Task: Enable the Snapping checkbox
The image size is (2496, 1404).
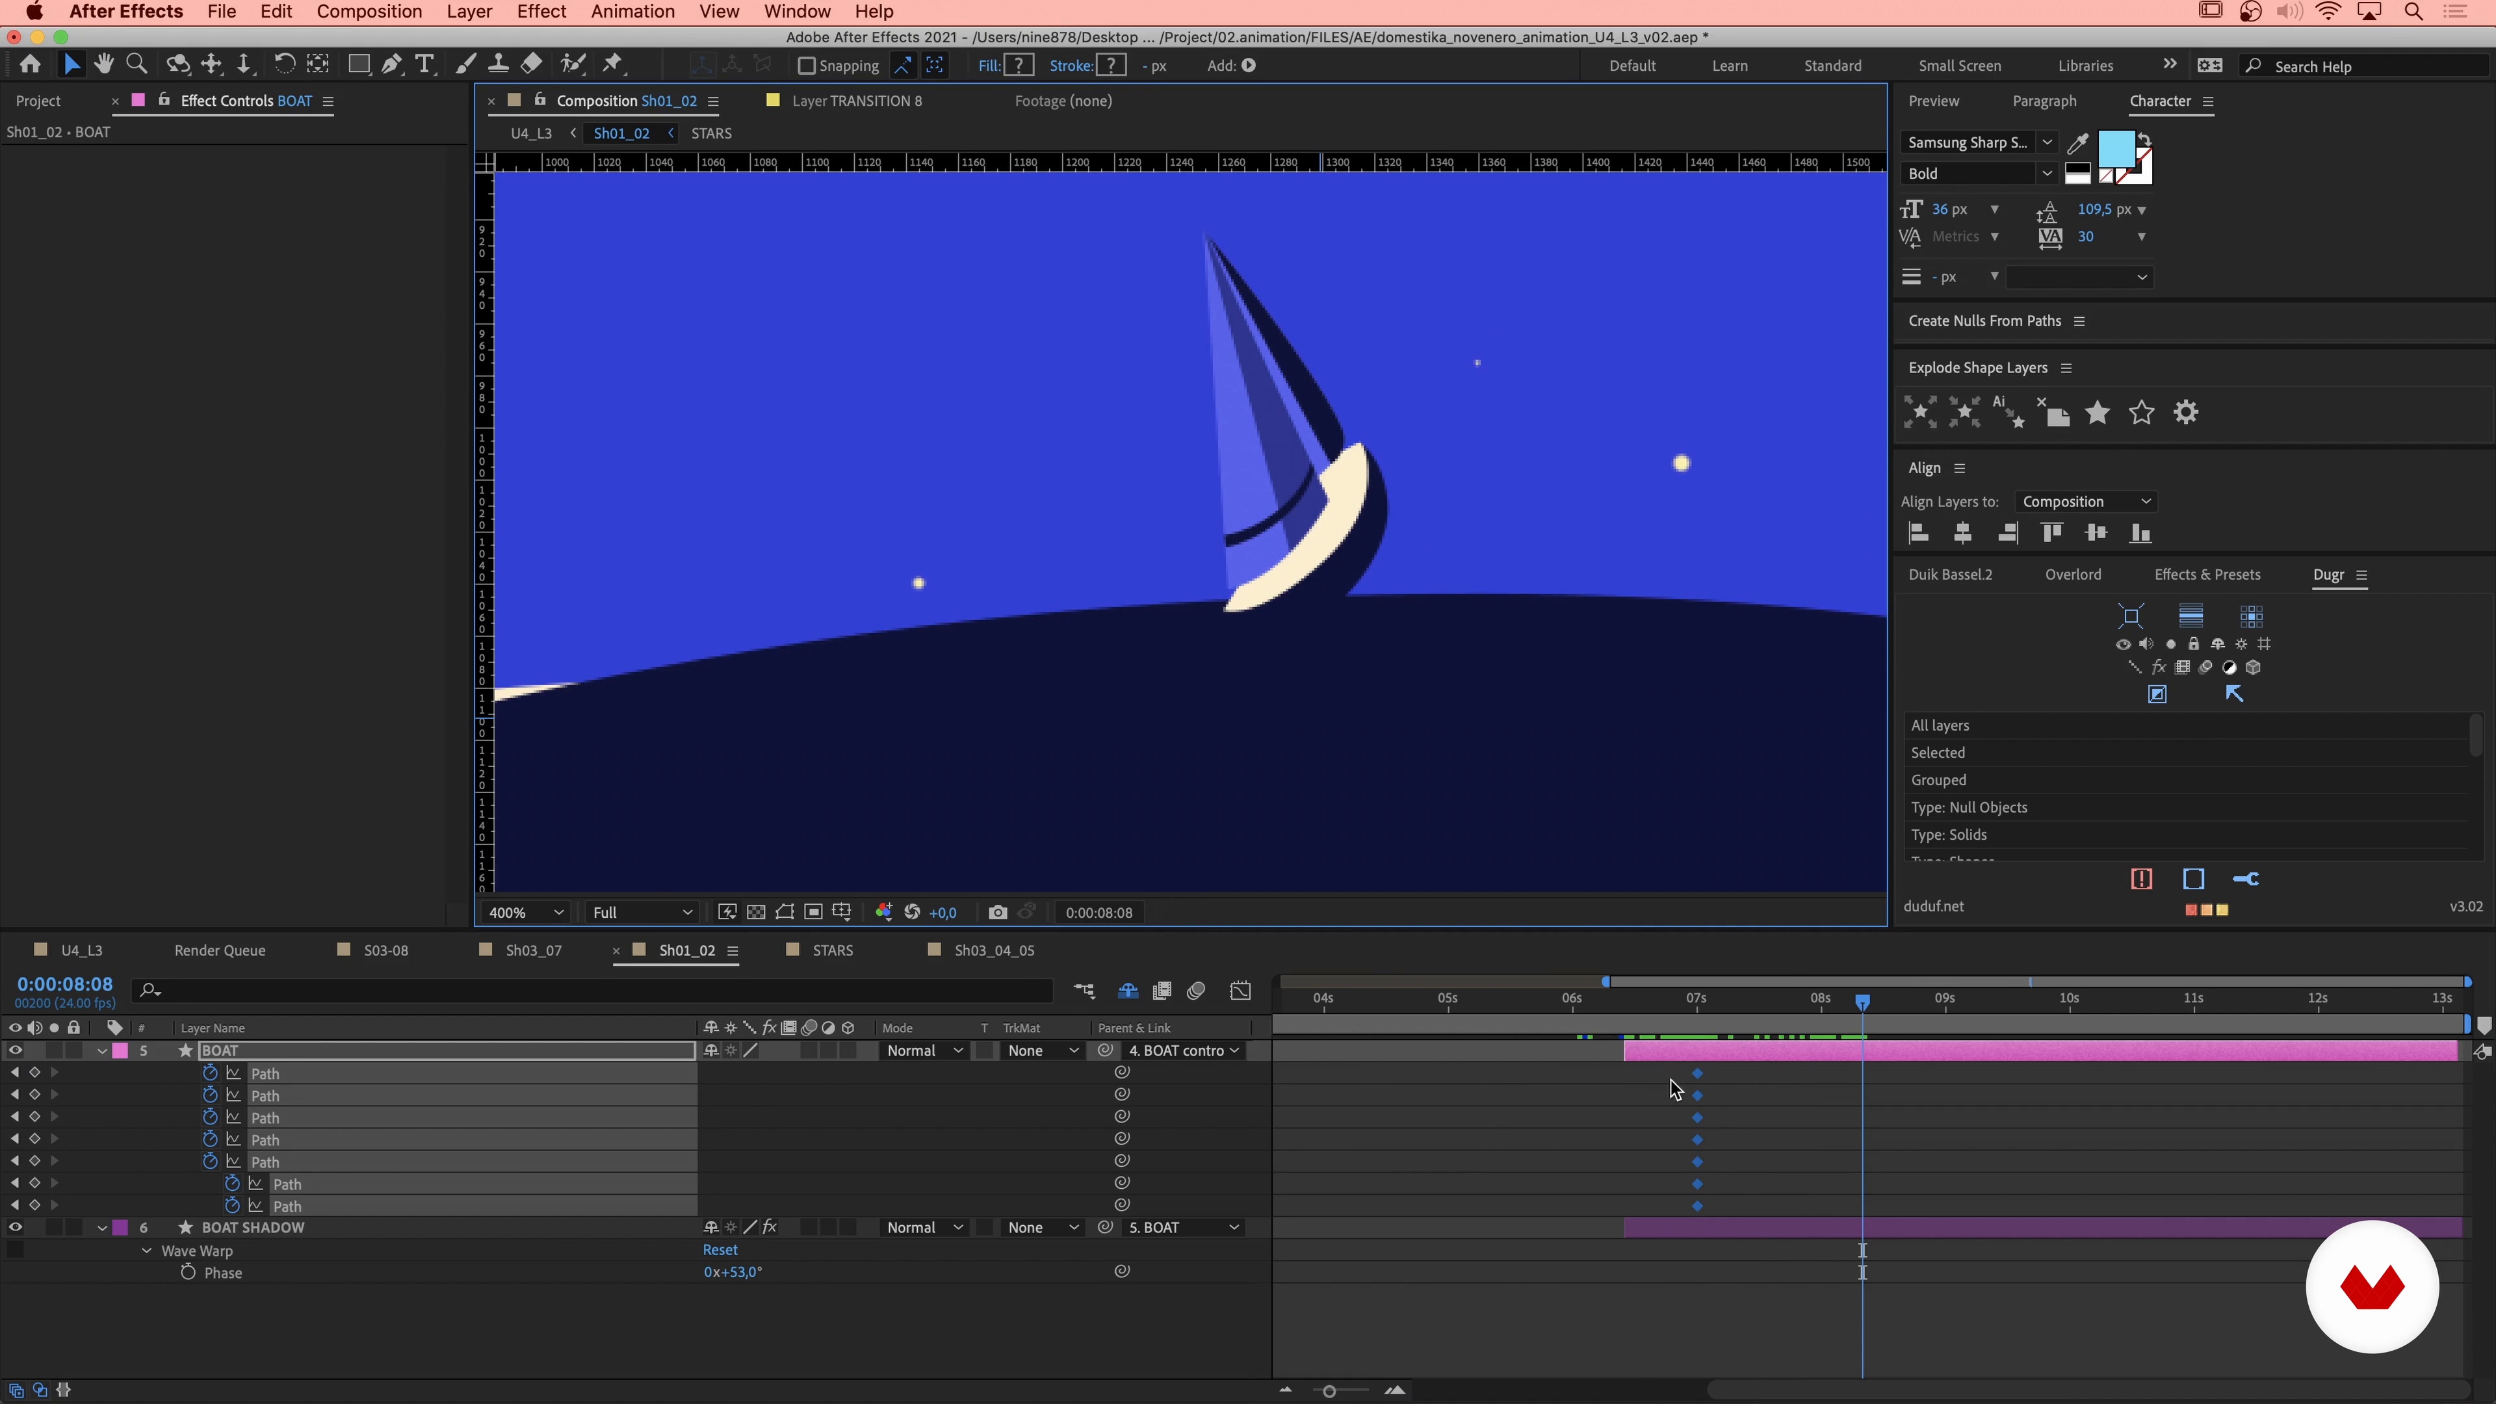Action: 806,66
